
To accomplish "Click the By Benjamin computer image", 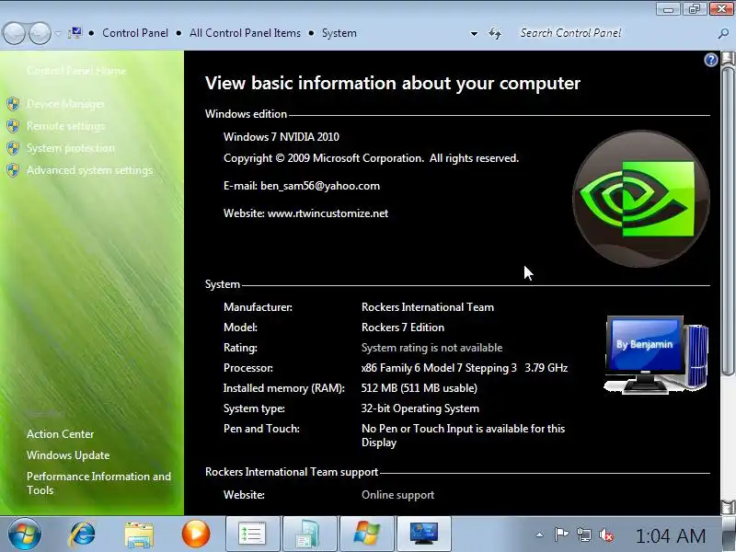I will (656, 354).
